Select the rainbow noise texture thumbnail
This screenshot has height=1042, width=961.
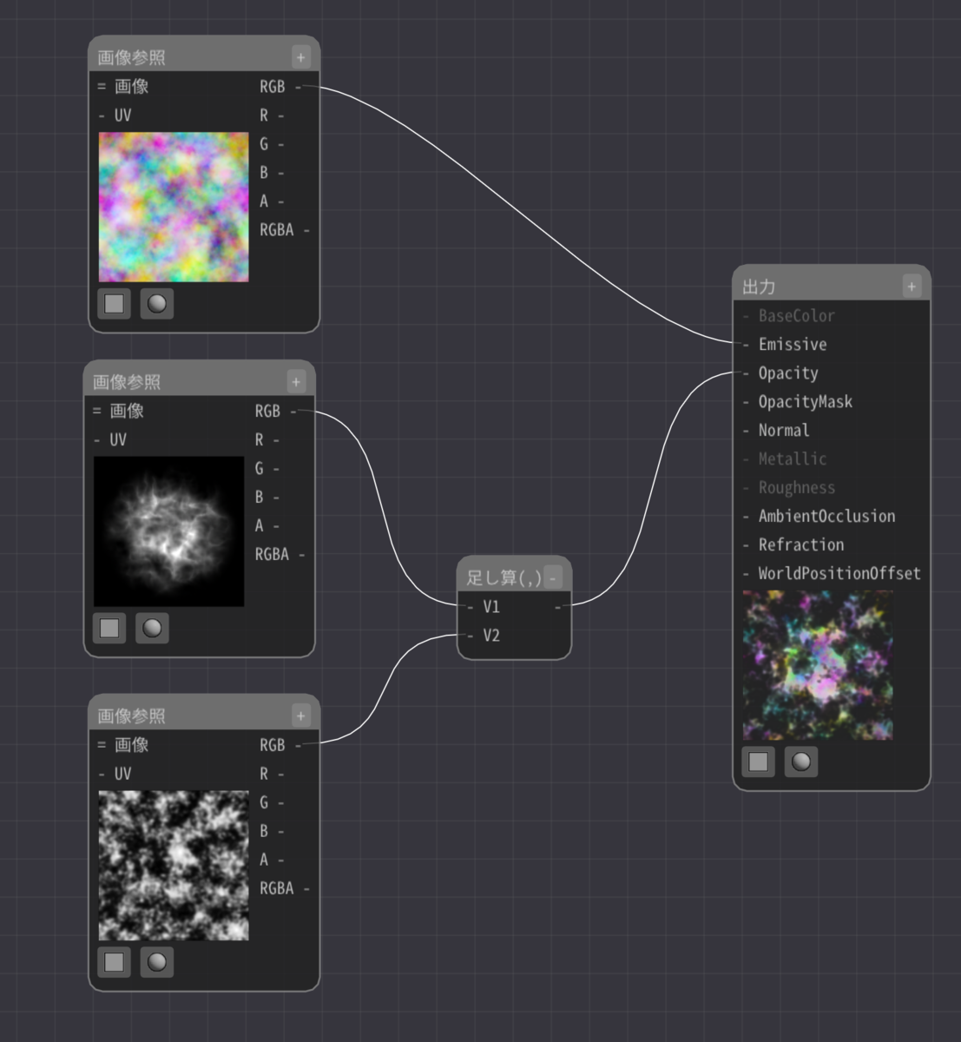click(174, 207)
